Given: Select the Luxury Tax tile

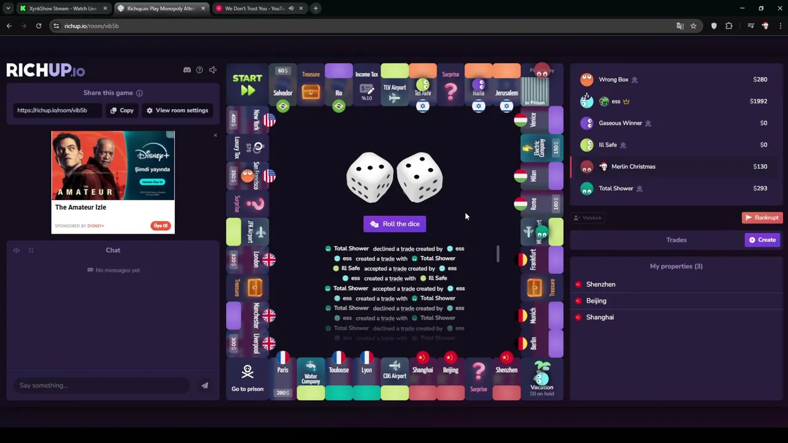Looking at the screenshot, I should pos(247,148).
